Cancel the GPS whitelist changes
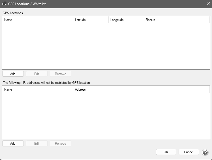 tap(189, 152)
